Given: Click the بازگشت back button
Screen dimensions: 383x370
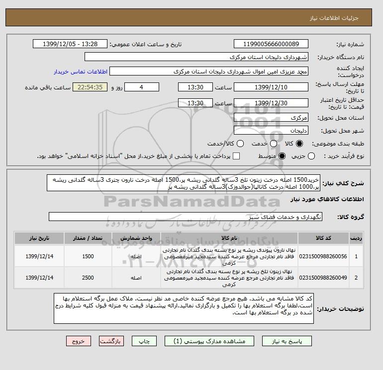Looking at the screenshot, I should pyautogui.click(x=111, y=341).
